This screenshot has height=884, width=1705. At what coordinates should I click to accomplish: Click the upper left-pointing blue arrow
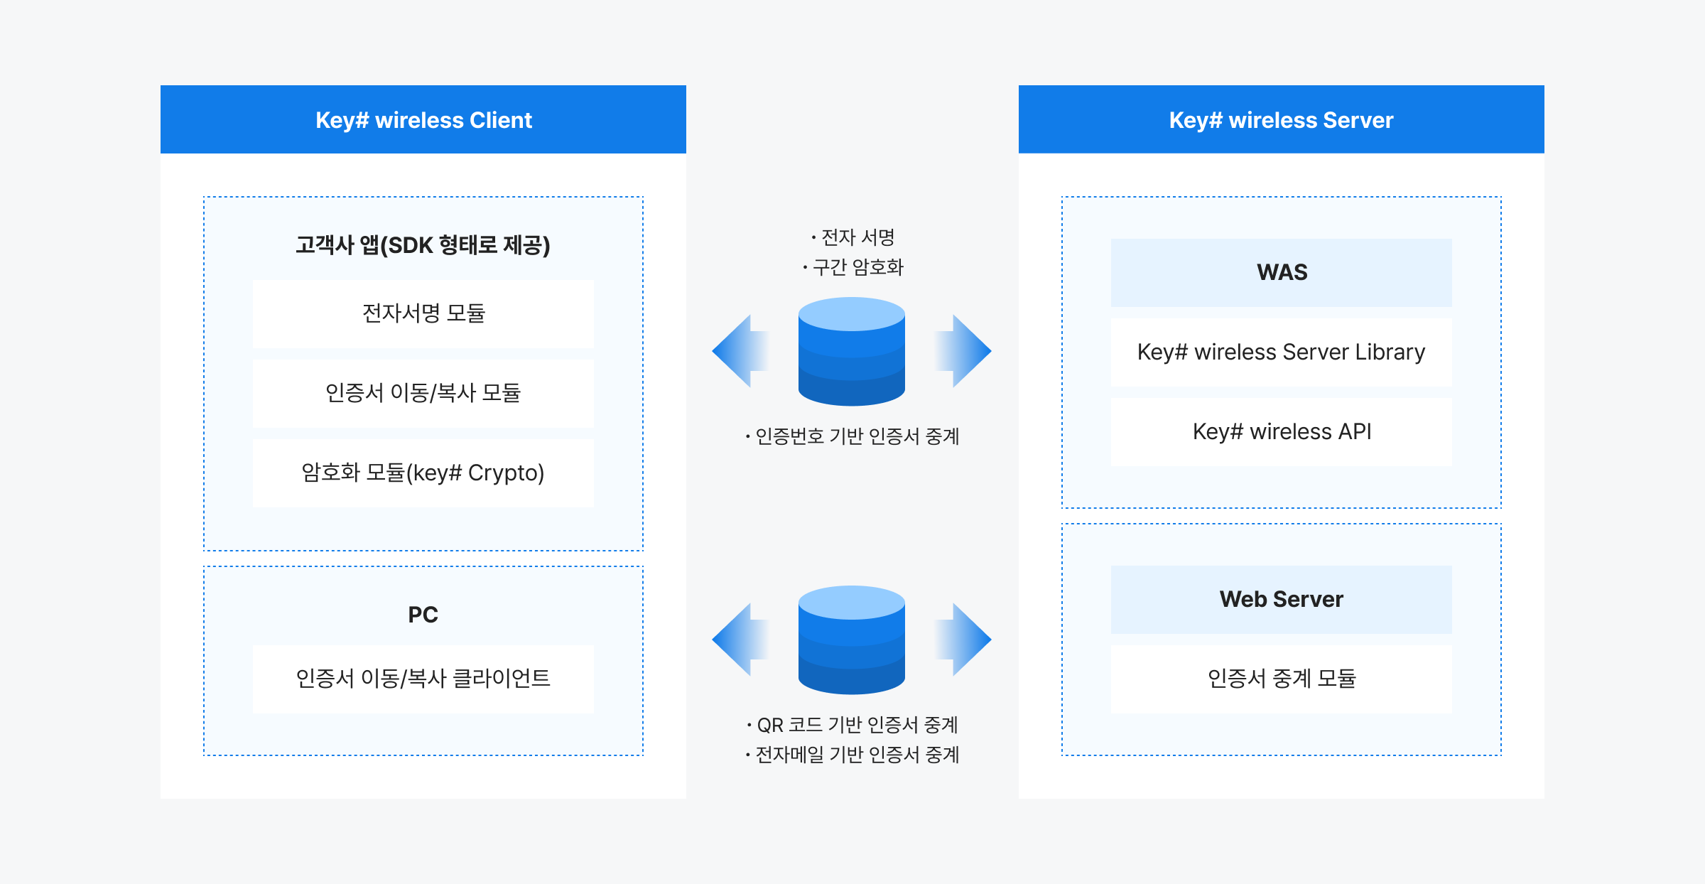tap(739, 351)
